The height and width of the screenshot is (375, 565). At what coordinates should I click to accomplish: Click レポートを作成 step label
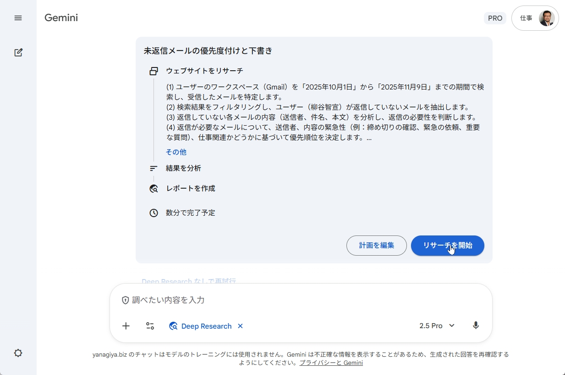190,188
